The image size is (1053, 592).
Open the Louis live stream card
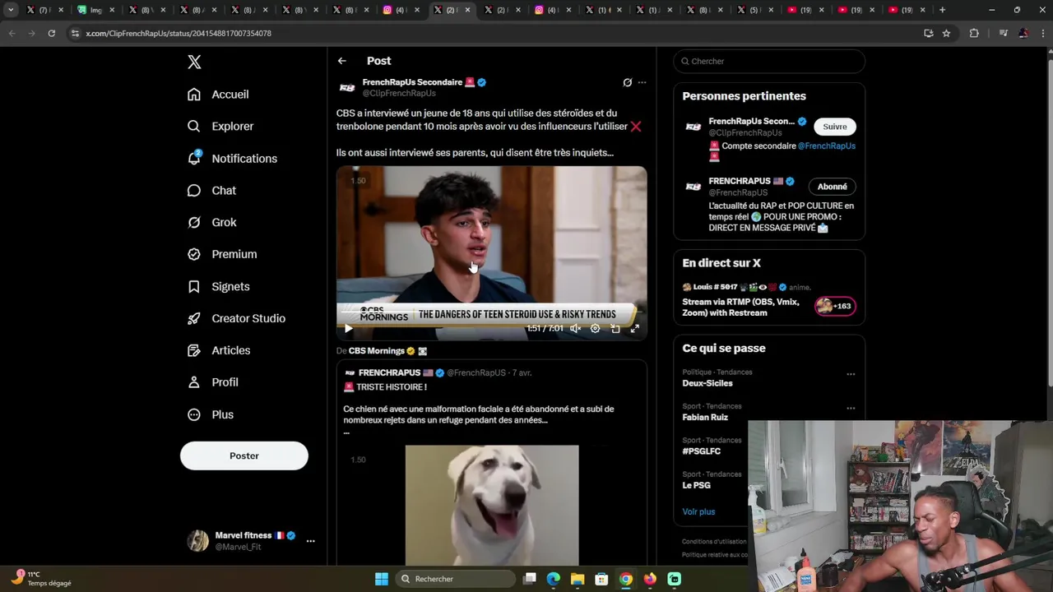pos(769,300)
